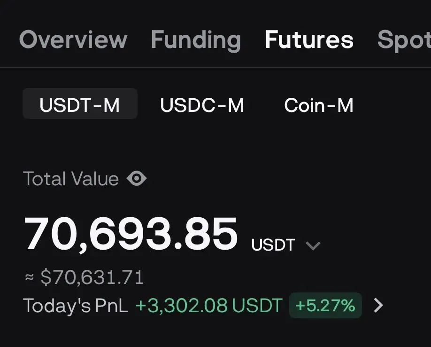Switch to USDC-M futures account
431x347 pixels.
pyautogui.click(x=202, y=105)
